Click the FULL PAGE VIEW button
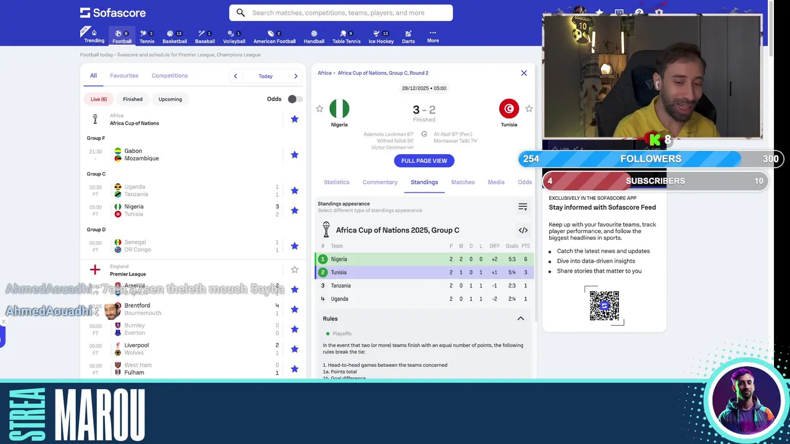Image resolution: width=790 pixels, height=444 pixels. coord(424,160)
